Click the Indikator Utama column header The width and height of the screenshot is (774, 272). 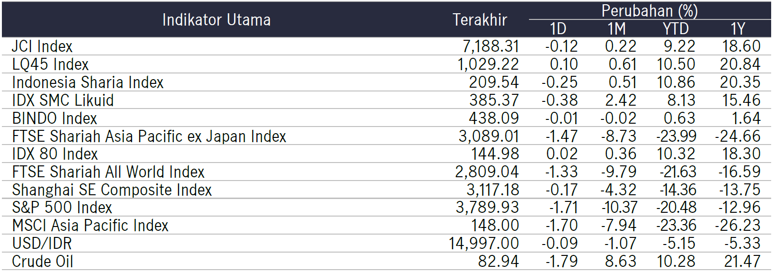click(x=216, y=20)
